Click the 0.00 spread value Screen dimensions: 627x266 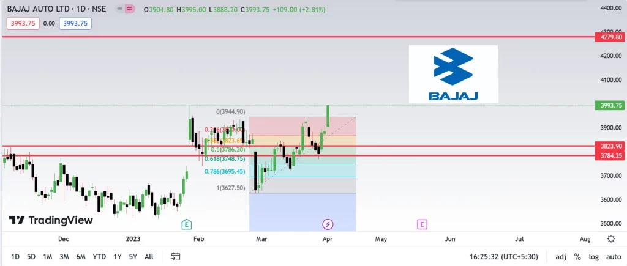(x=49, y=24)
